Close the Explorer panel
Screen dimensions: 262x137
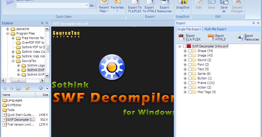(47, 23)
